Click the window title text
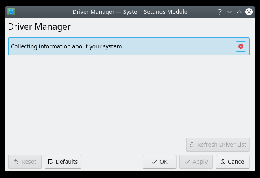The height and width of the screenshot is (178, 260). coord(130,12)
